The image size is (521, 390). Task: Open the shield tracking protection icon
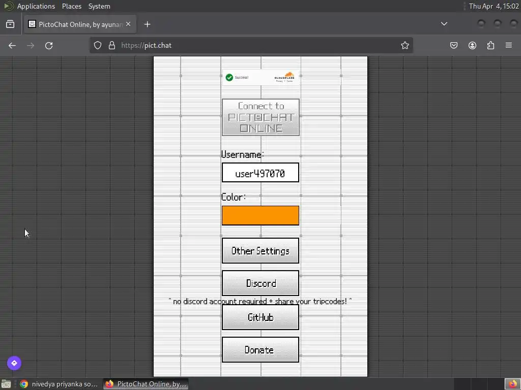(97, 45)
